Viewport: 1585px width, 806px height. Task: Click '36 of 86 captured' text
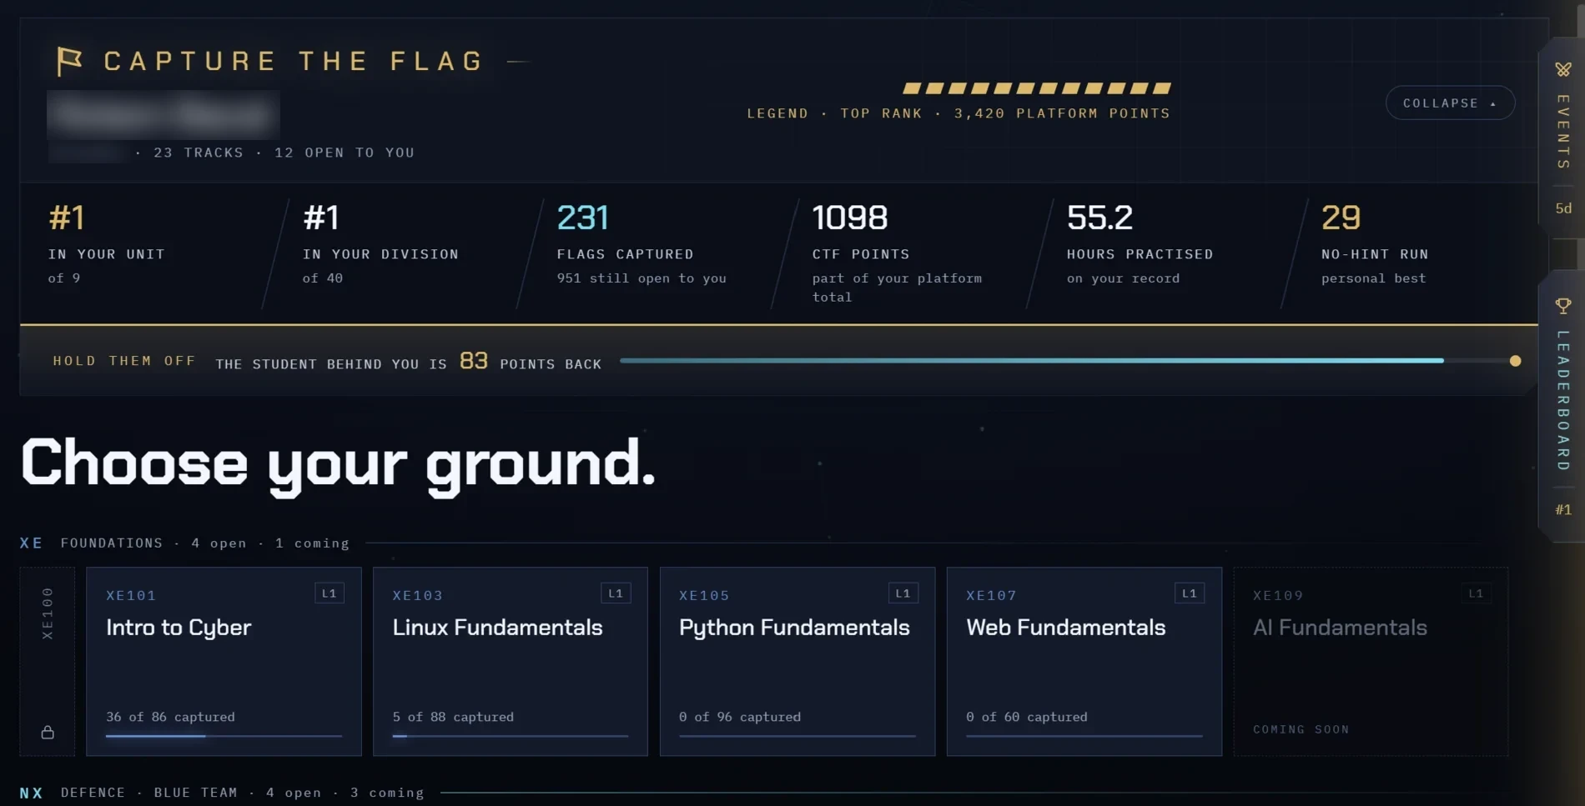point(170,717)
